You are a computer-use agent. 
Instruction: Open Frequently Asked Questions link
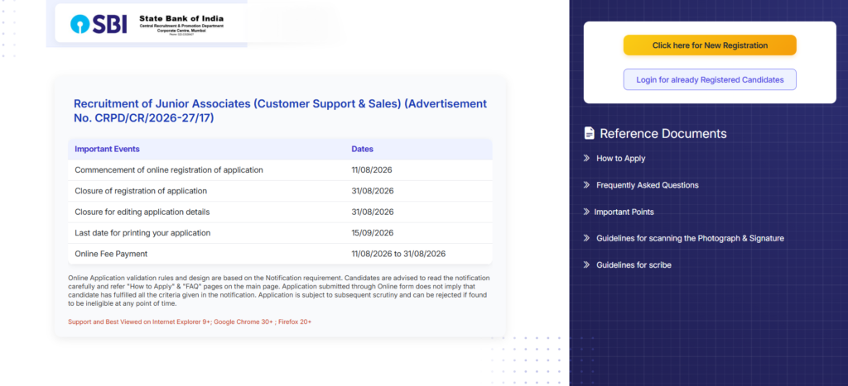click(648, 185)
